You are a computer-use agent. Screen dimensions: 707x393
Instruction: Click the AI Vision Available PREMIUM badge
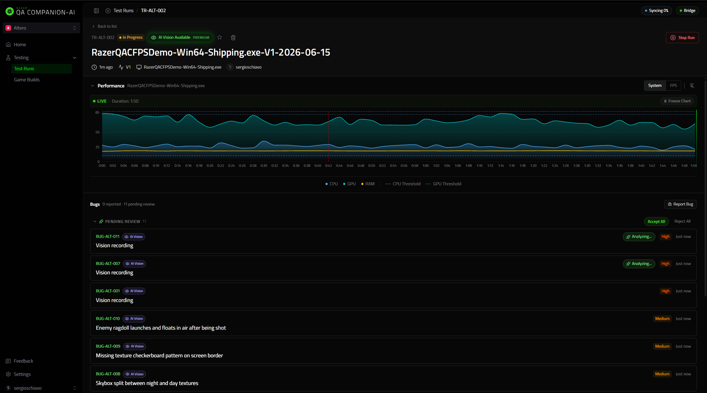180,37
